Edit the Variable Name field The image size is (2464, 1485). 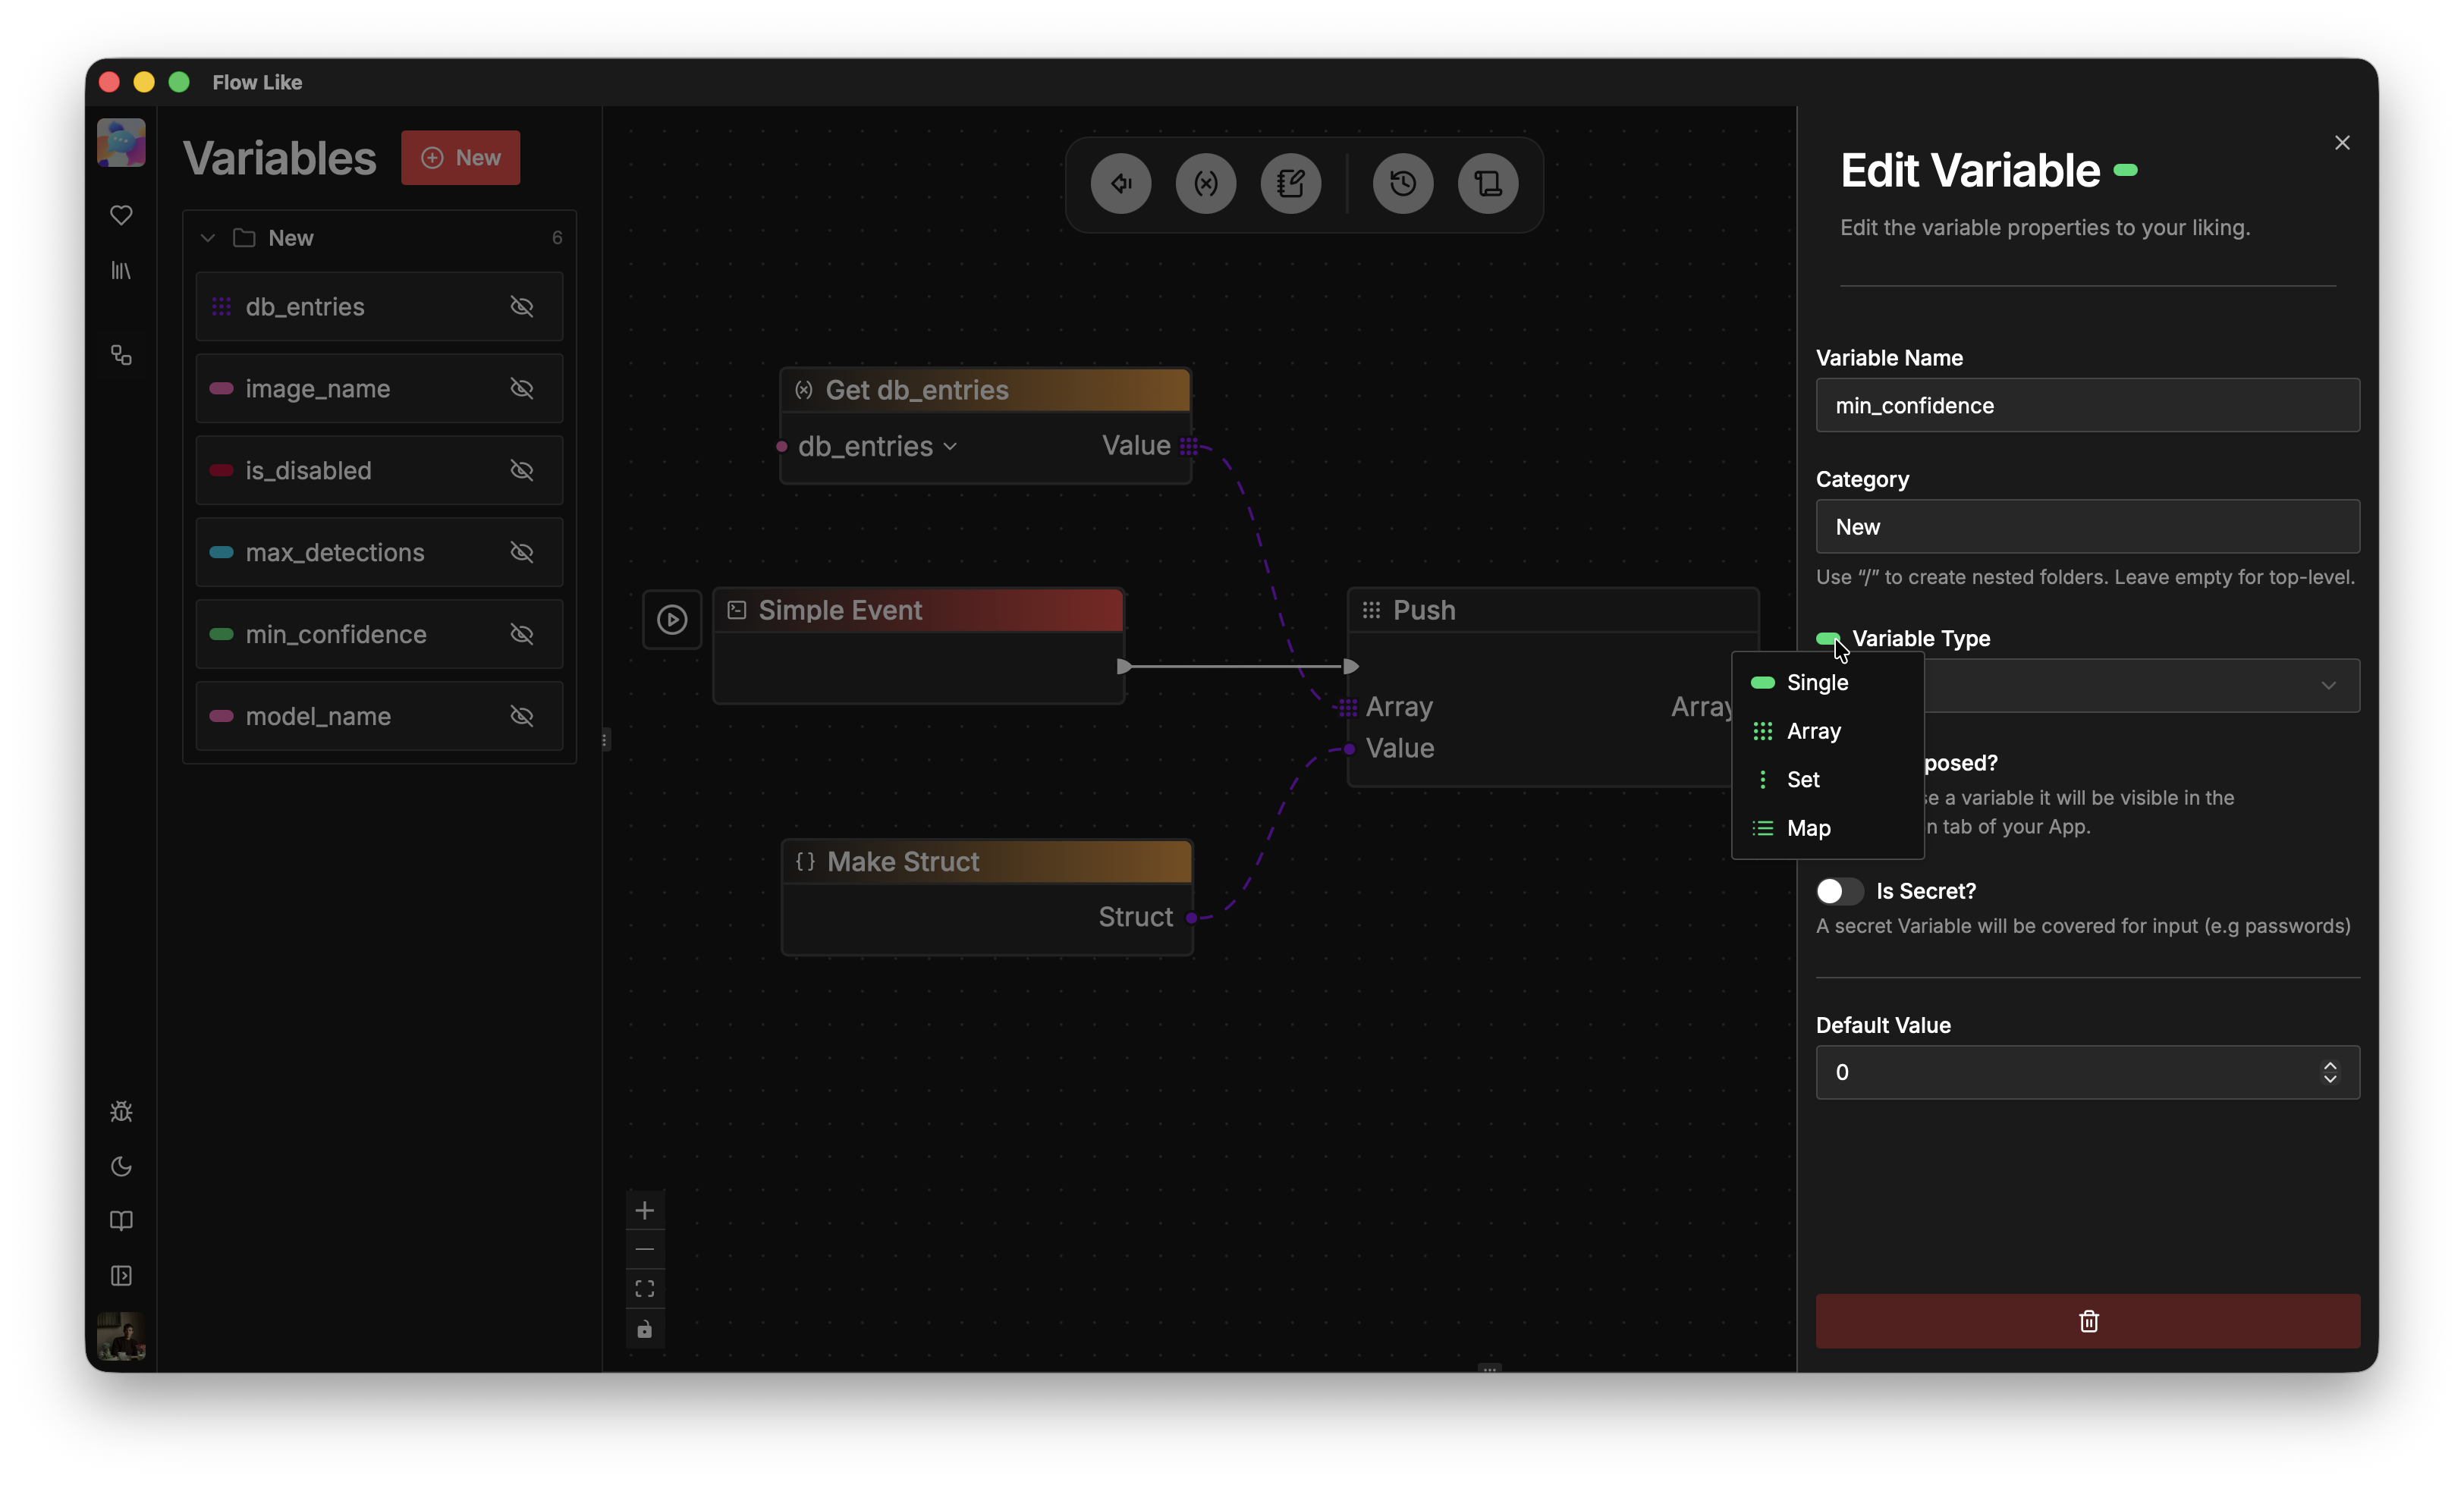pos(2086,405)
